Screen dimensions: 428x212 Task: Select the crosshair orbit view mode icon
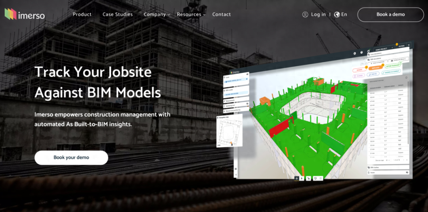(x=297, y=178)
